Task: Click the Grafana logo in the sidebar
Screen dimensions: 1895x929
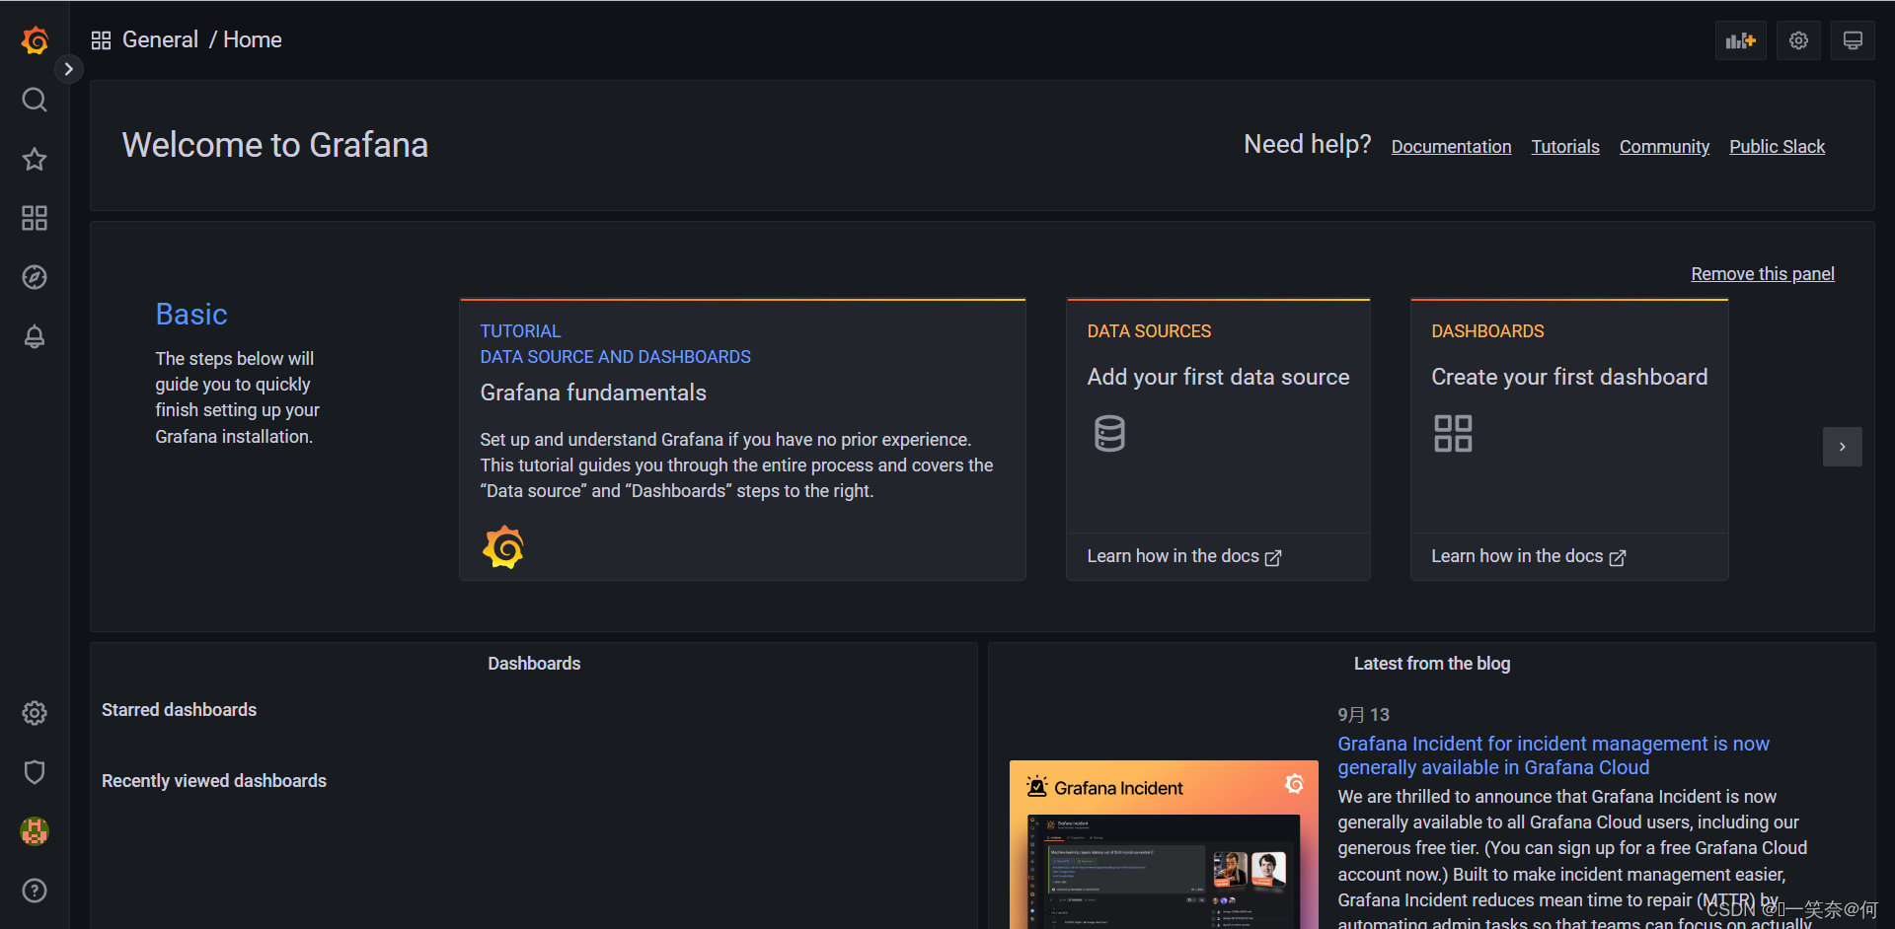Action: 35,40
